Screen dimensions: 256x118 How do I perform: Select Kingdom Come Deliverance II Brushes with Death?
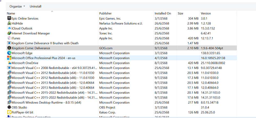coord(45,43)
